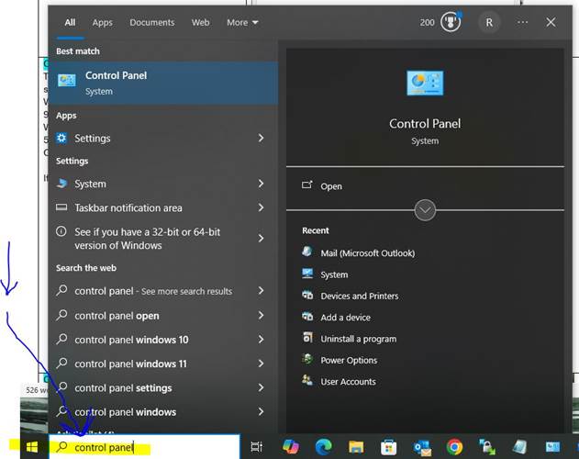Launch Copilot from the taskbar
Viewport: 579px width, 459px height.
pyautogui.click(x=291, y=447)
